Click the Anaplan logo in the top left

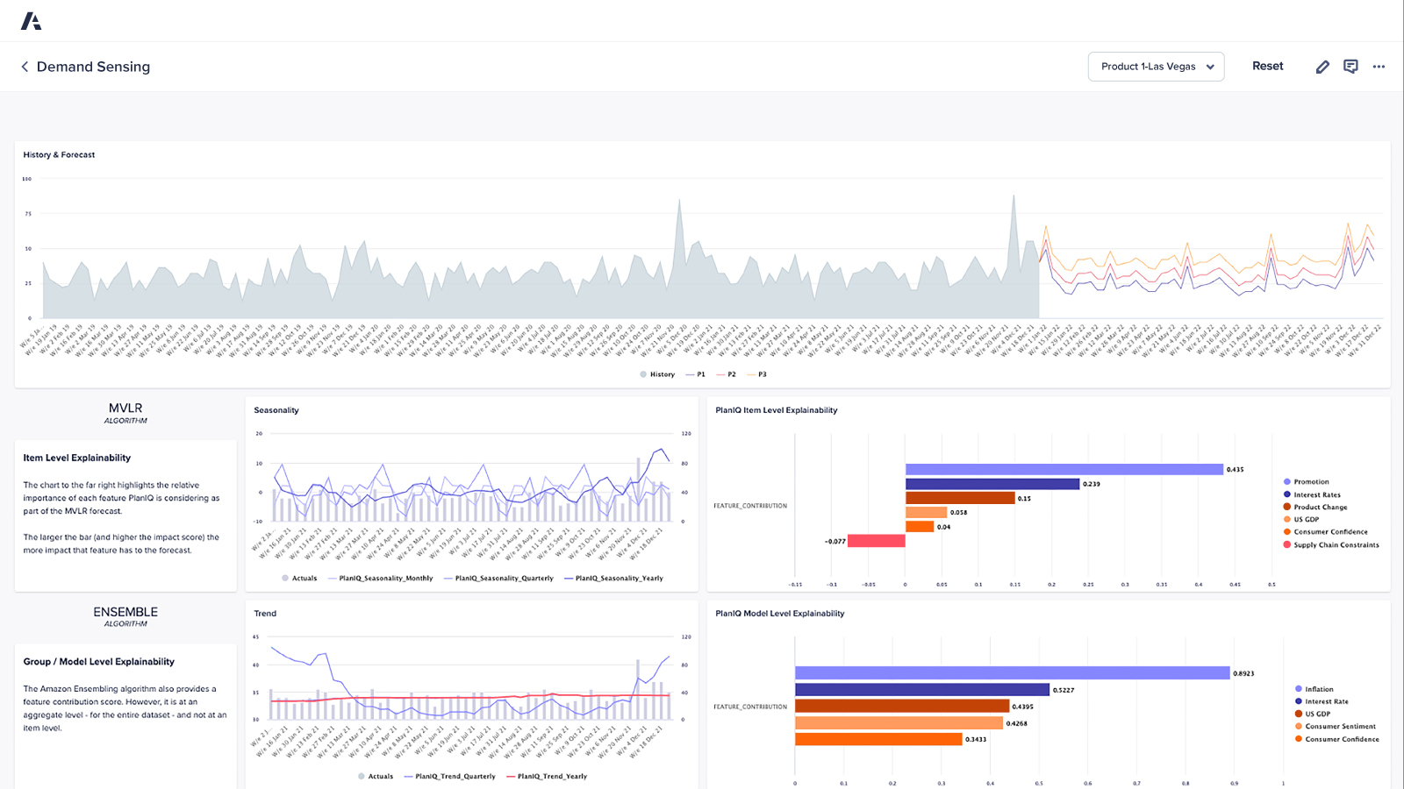[32, 19]
